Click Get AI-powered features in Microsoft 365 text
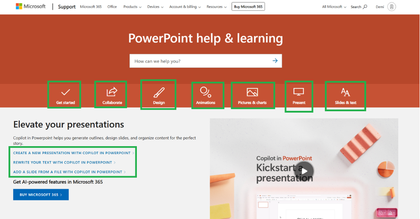 [x=58, y=182]
